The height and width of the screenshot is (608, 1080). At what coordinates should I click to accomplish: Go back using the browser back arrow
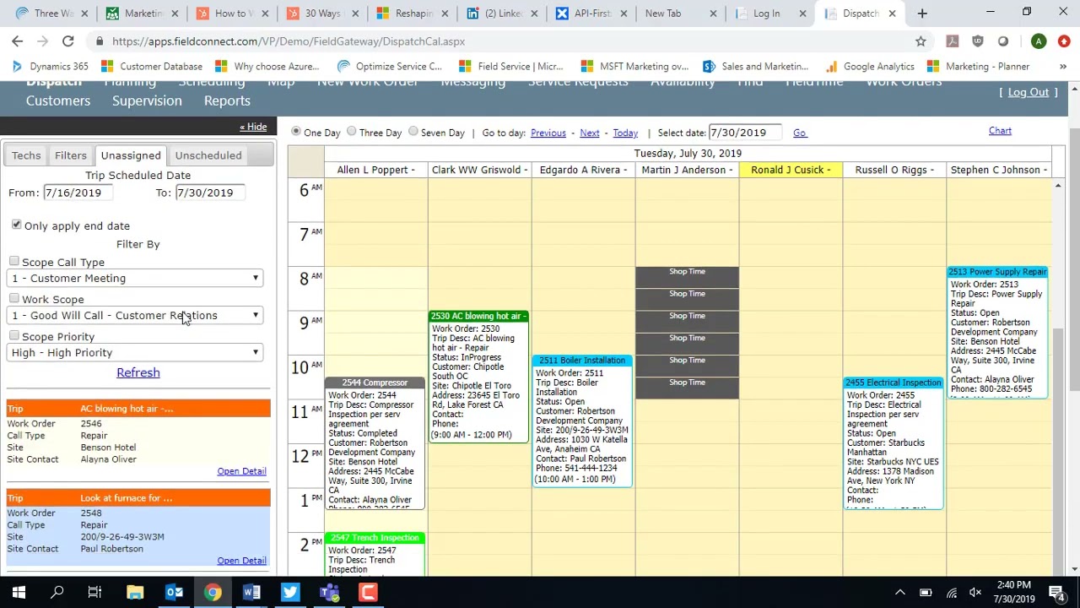[17, 41]
